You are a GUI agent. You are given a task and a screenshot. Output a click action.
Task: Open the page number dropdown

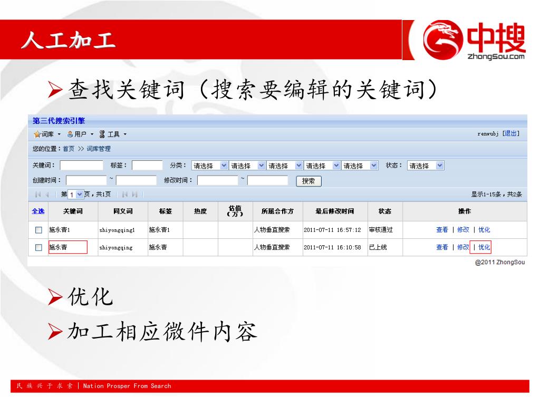(75, 195)
